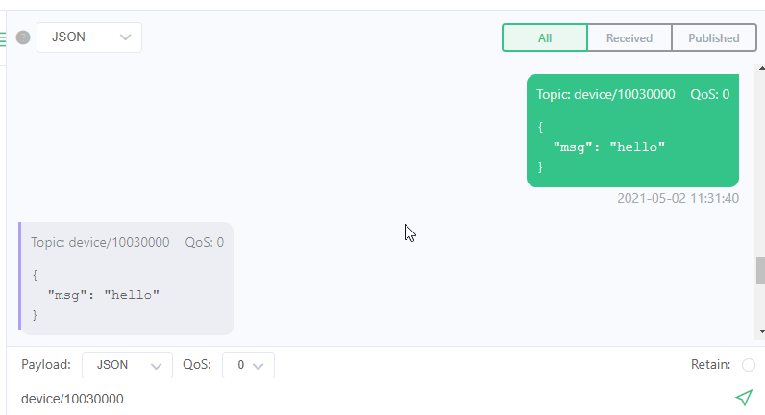
Task: Click the message list scrollbar thumb
Action: click(760, 271)
